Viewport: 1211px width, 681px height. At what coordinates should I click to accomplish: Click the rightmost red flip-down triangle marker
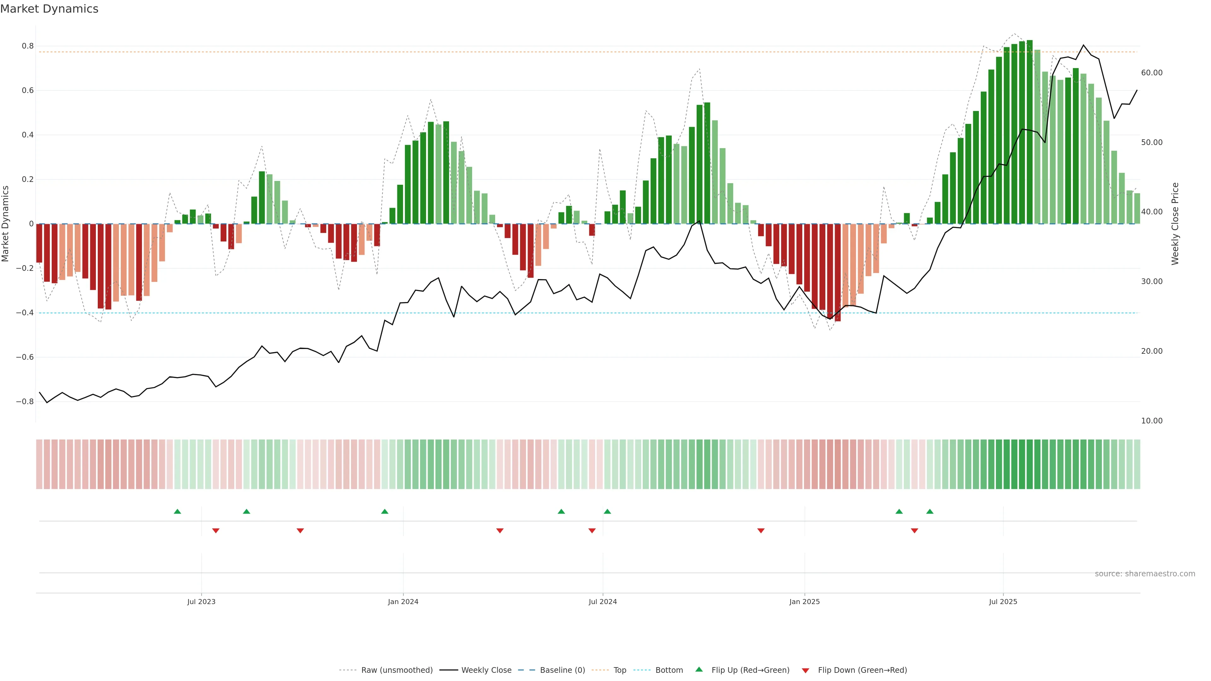point(914,531)
